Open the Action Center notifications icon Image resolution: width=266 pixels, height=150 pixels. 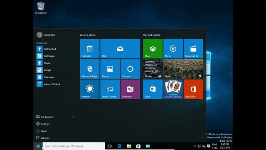(209, 146)
